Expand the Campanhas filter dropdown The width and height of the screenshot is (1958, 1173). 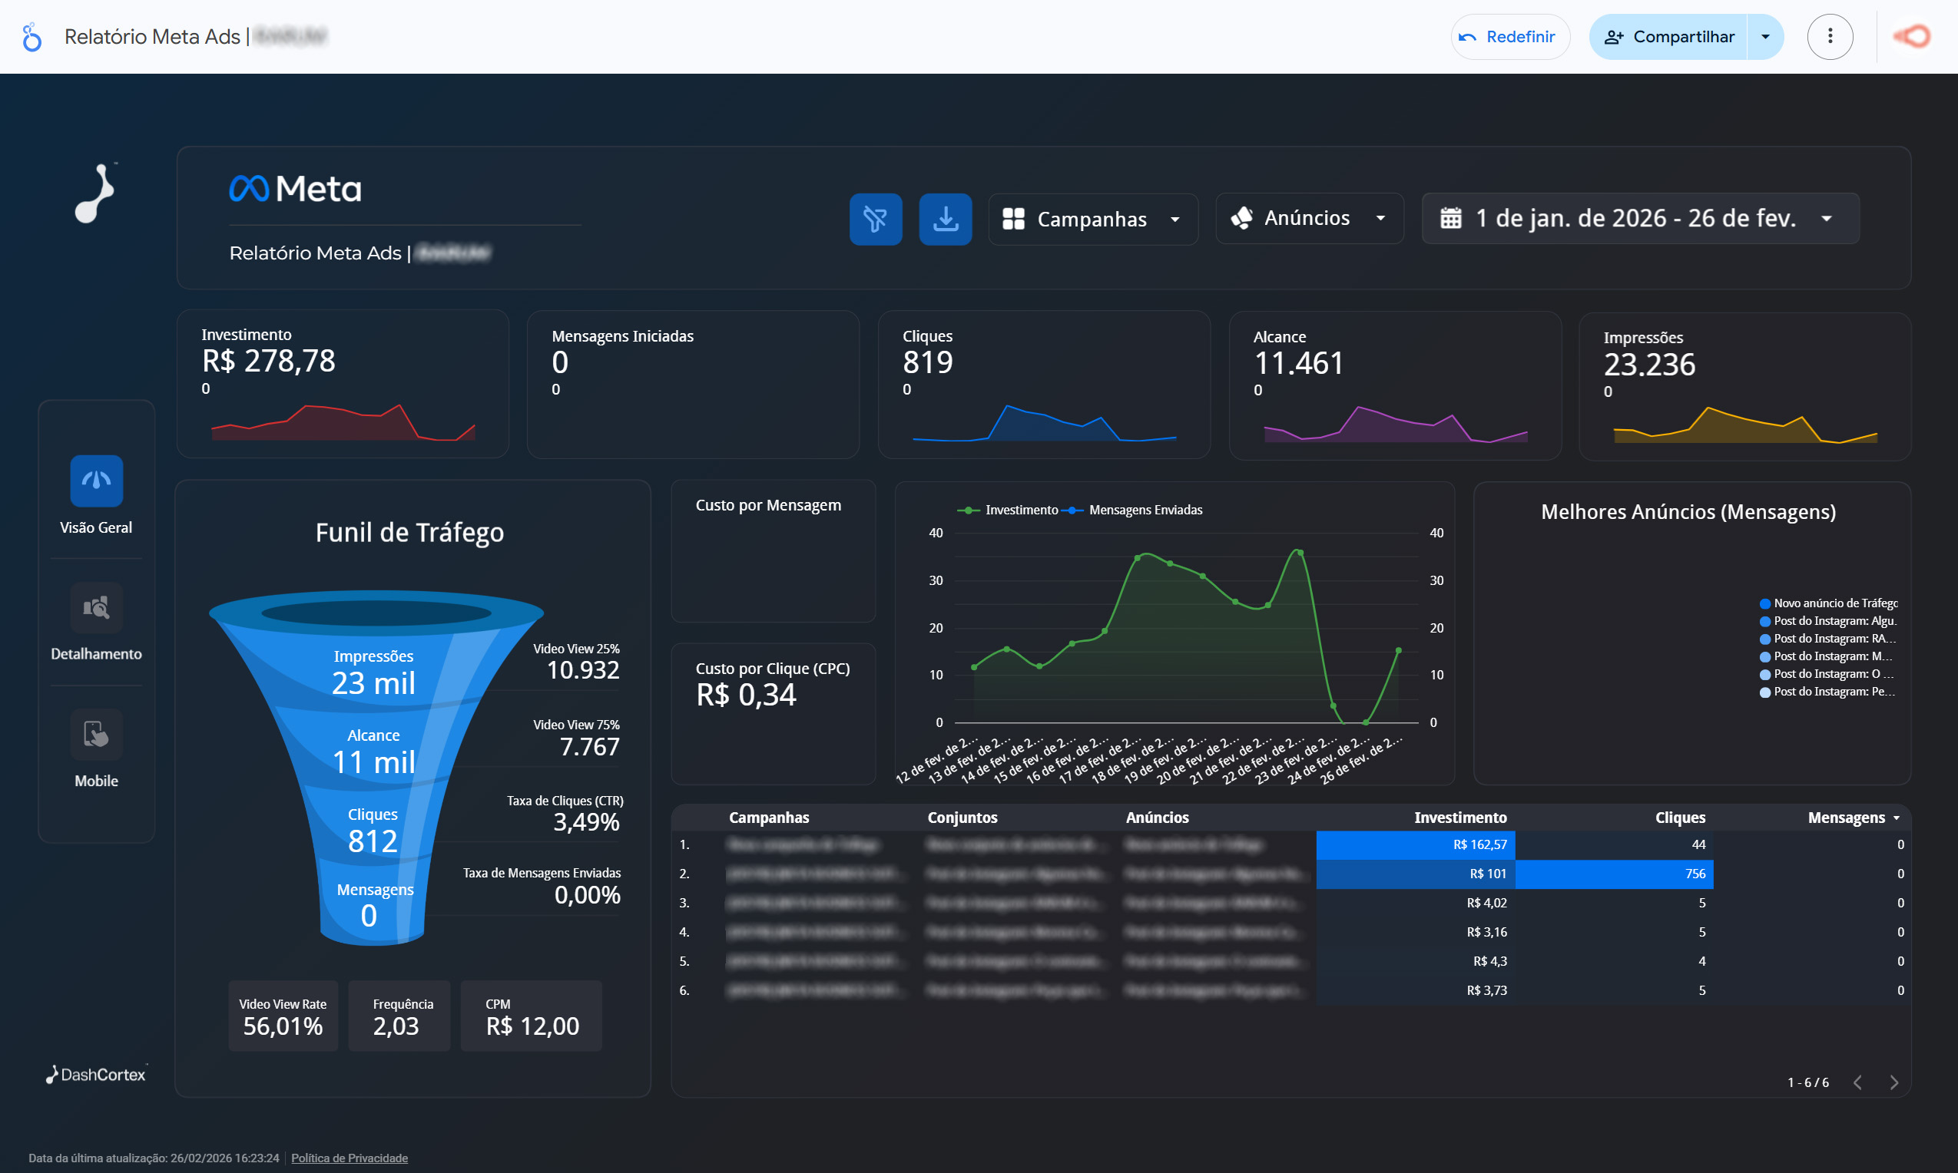click(1093, 219)
